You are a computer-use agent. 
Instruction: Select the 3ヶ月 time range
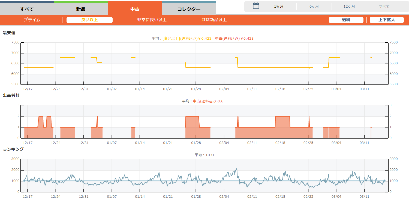tap(279, 7)
